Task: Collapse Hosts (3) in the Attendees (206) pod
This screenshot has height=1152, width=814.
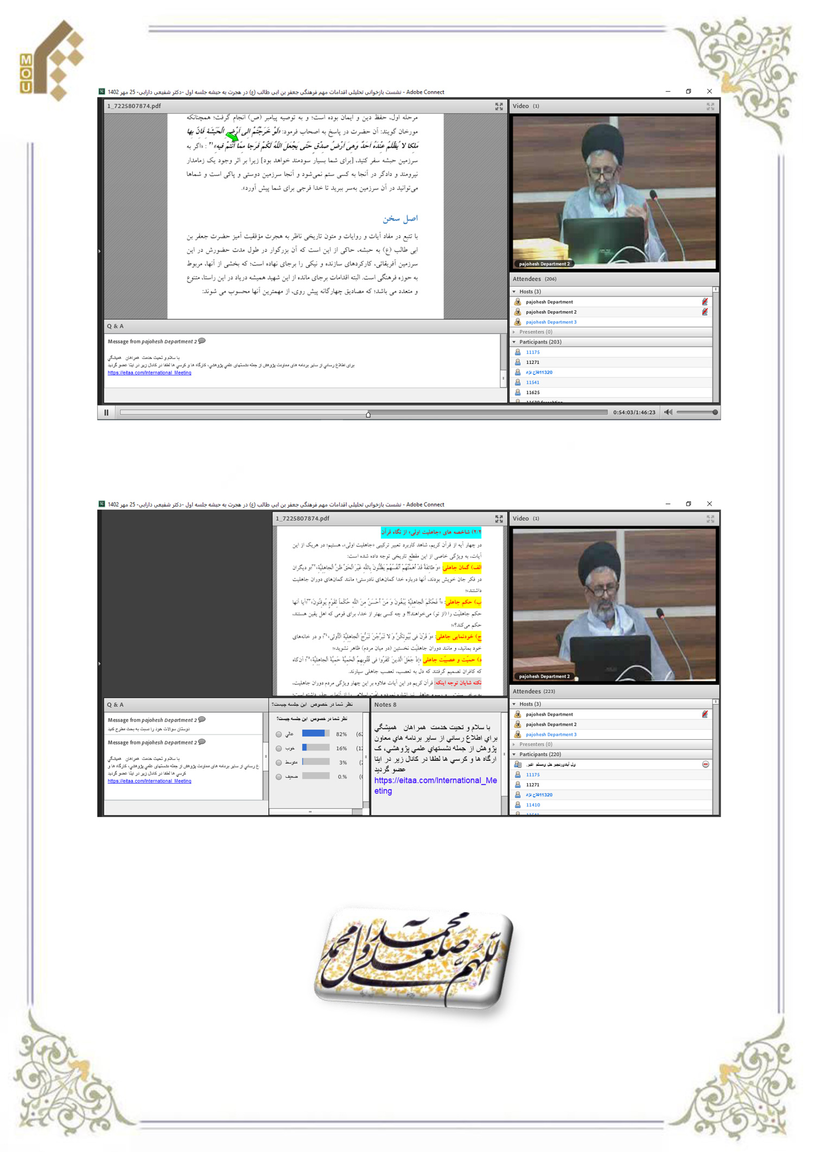Action: tap(514, 292)
